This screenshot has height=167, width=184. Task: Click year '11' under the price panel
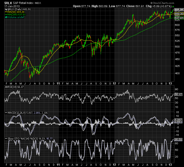pyautogui.click(x=58, y=84)
